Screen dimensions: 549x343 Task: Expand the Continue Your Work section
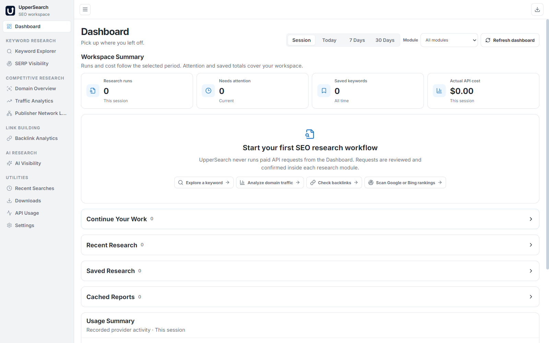click(x=310, y=219)
